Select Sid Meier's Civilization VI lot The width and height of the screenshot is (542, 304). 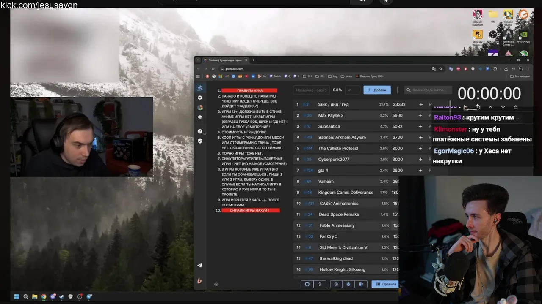[344, 247]
